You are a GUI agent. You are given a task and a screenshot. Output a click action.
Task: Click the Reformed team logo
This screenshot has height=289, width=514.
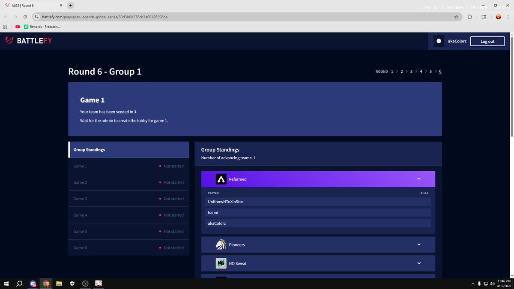(221, 179)
